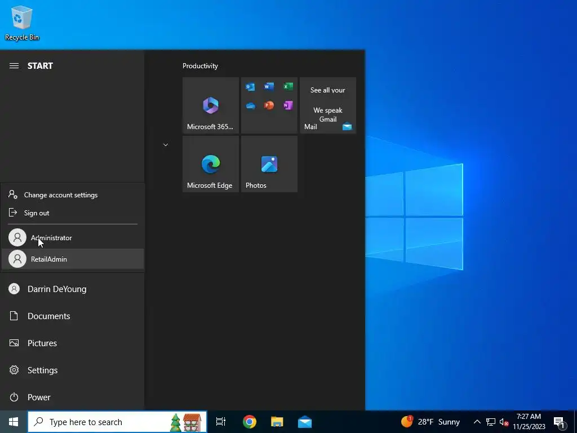Open Documents from the Start sidebar
Screen dimensions: 577x433
click(72, 316)
